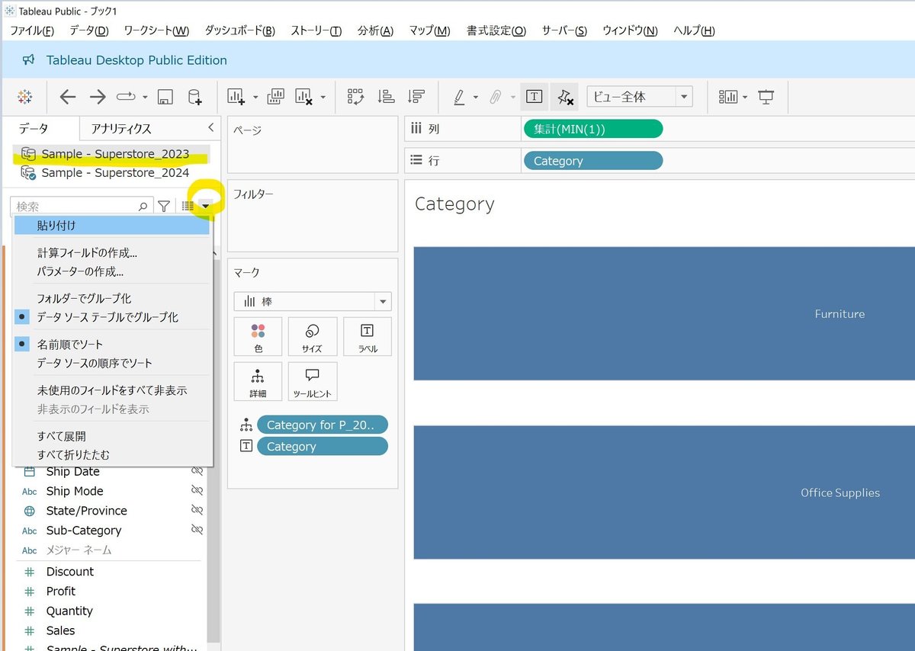Go back with the undo arrow
The width and height of the screenshot is (915, 651).
pyautogui.click(x=68, y=97)
